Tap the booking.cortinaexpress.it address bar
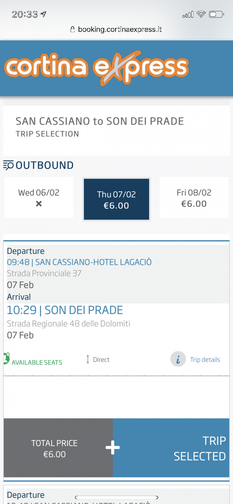Image resolution: width=233 pixels, height=504 pixels. point(116,29)
